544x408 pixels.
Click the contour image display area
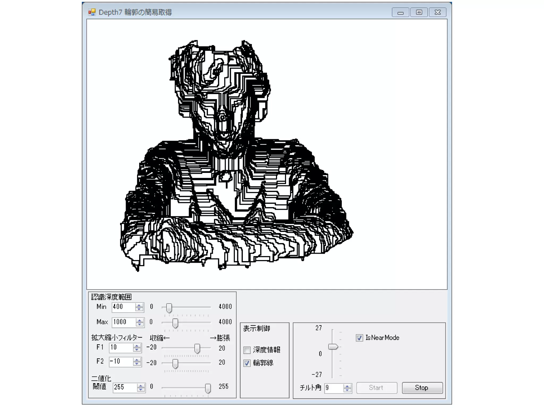(267, 154)
